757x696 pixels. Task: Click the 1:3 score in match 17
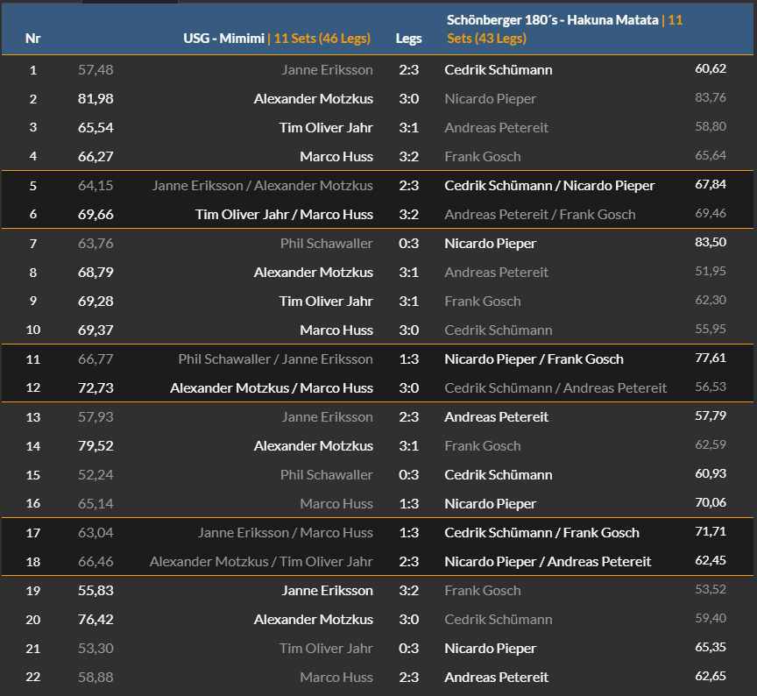[x=408, y=533]
